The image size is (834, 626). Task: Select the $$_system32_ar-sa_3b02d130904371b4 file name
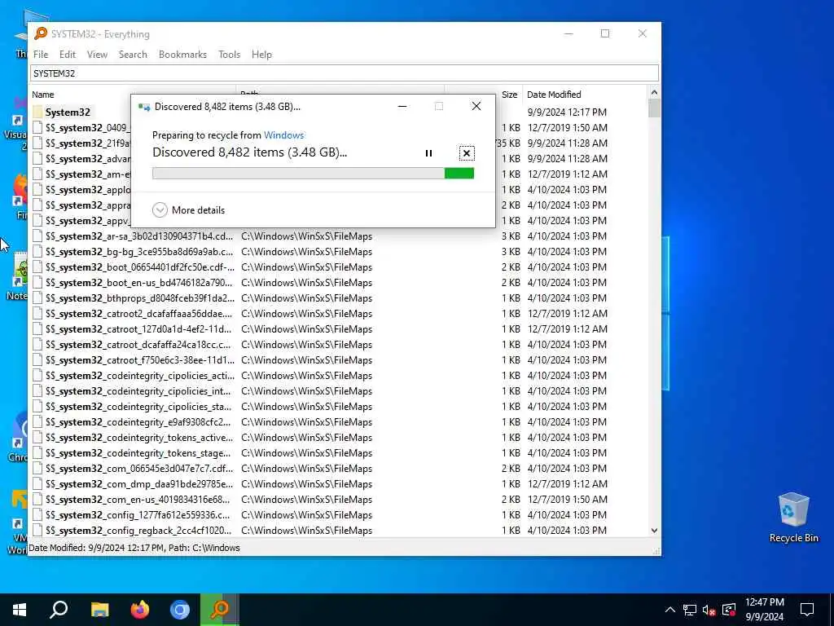(139, 236)
